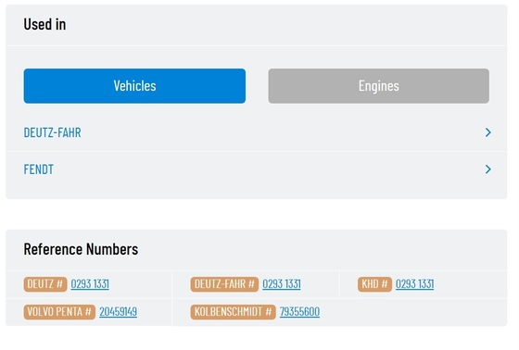Screen dimensions: 519x350
Task: Select the FENDT row in vehicles list
Action: coord(257,169)
